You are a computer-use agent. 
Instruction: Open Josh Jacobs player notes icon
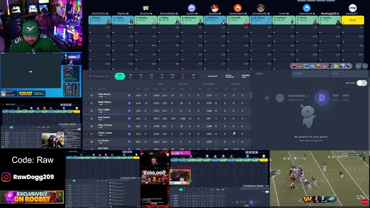(129, 118)
